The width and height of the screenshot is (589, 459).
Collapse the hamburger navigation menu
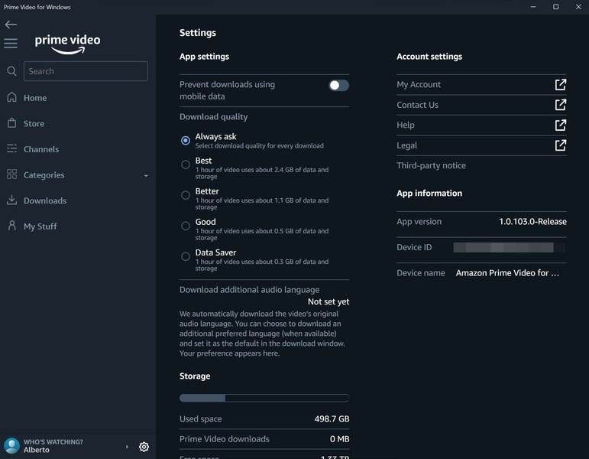click(x=11, y=44)
